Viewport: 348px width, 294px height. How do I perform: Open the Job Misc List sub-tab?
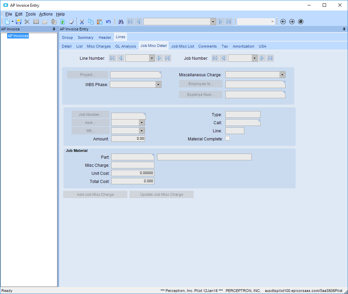pyautogui.click(x=183, y=46)
